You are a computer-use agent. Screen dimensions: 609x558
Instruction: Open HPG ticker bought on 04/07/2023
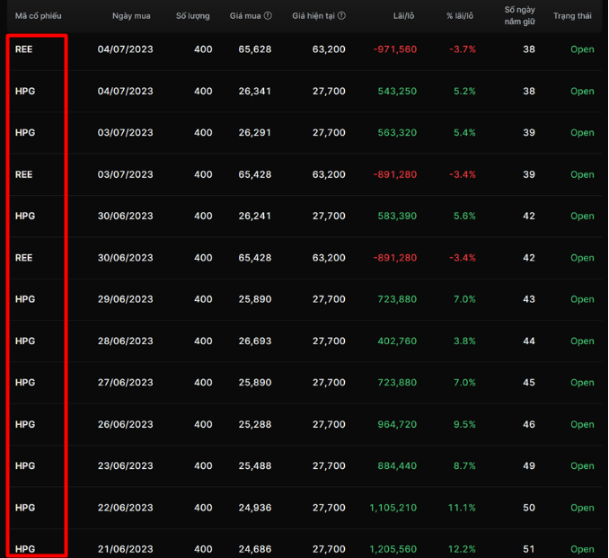tap(25, 91)
